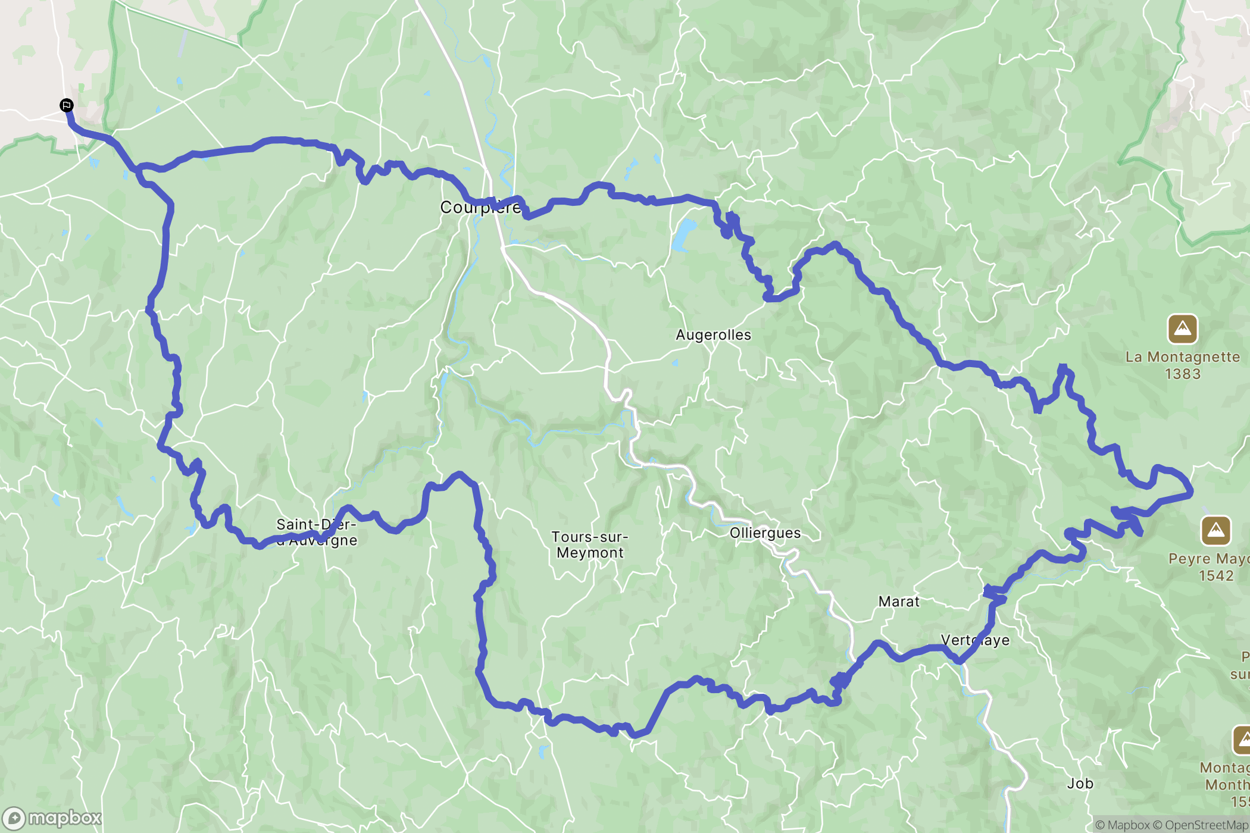This screenshot has height=833, width=1250.
Task: Select the Olliergues town label
Action: pos(765,533)
